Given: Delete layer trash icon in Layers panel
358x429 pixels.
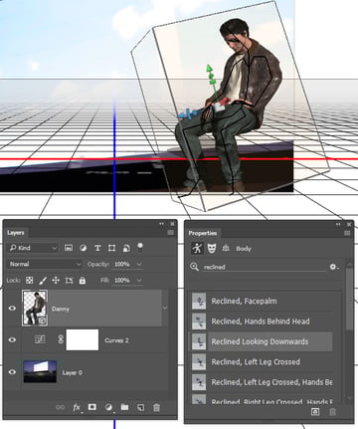Looking at the screenshot, I should [x=156, y=407].
